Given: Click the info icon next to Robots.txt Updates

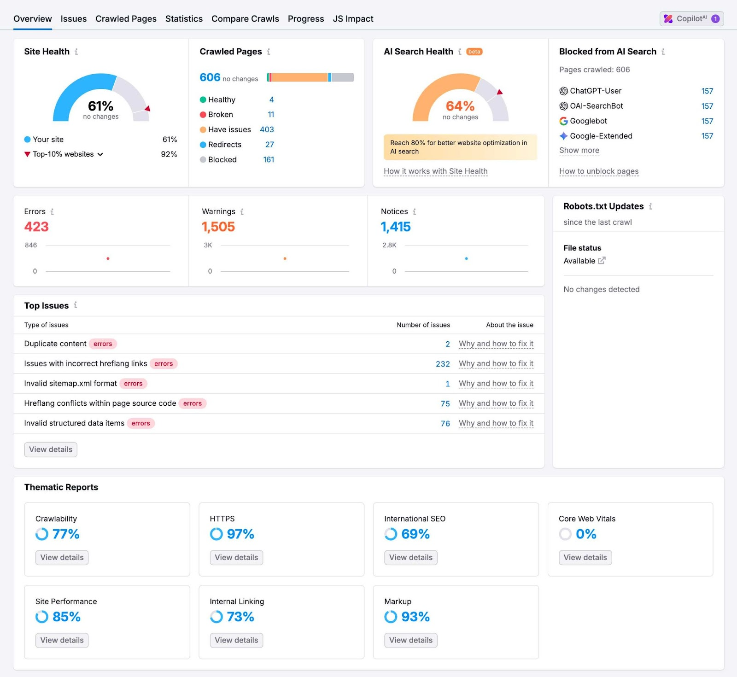Looking at the screenshot, I should (650, 206).
